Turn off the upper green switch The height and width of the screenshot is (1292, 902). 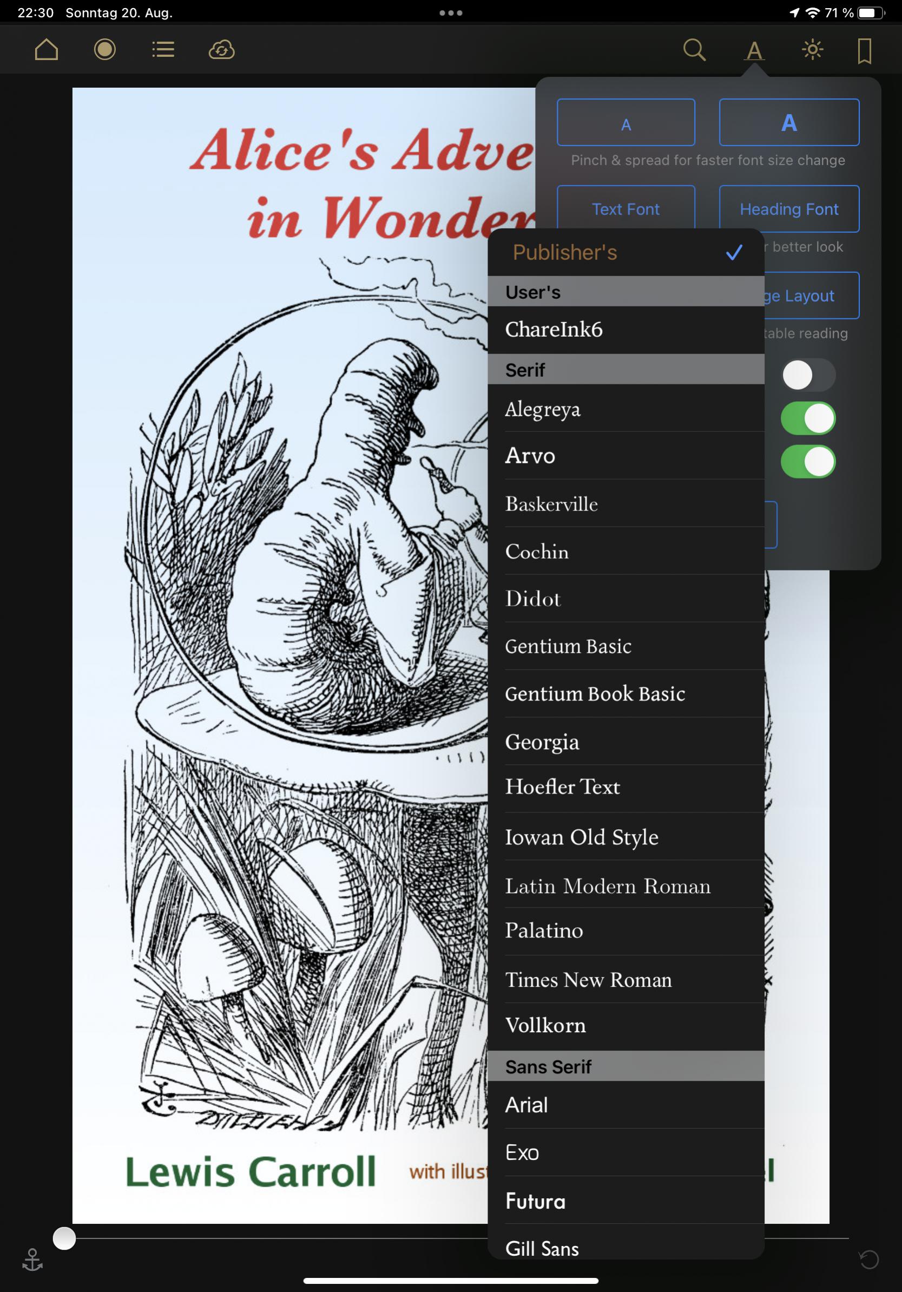click(808, 418)
